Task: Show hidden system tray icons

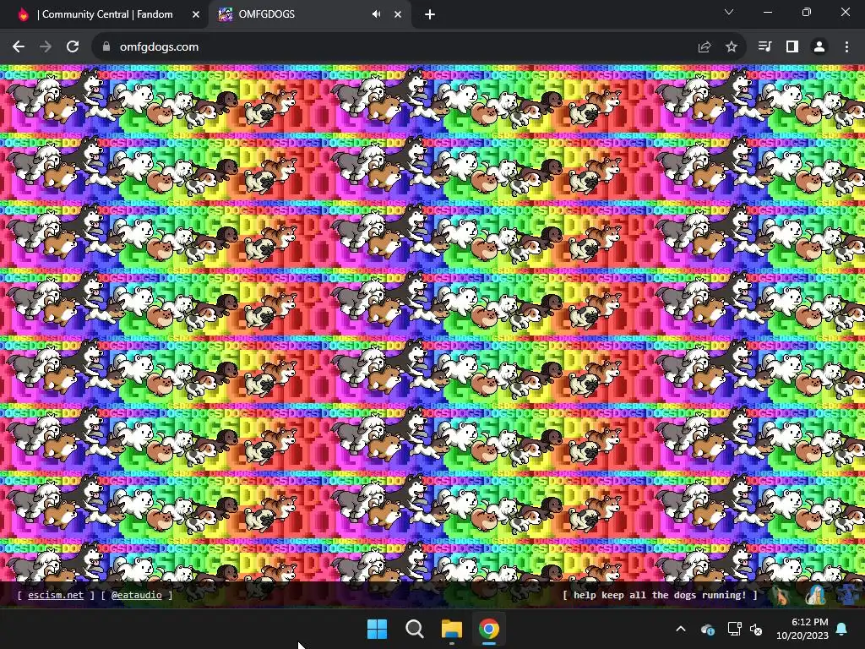Action: pos(681,629)
